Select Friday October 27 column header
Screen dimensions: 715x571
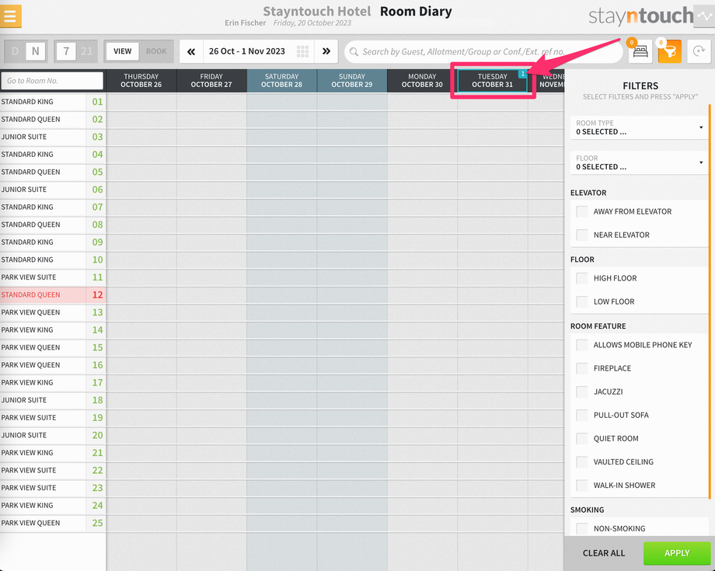pyautogui.click(x=211, y=81)
